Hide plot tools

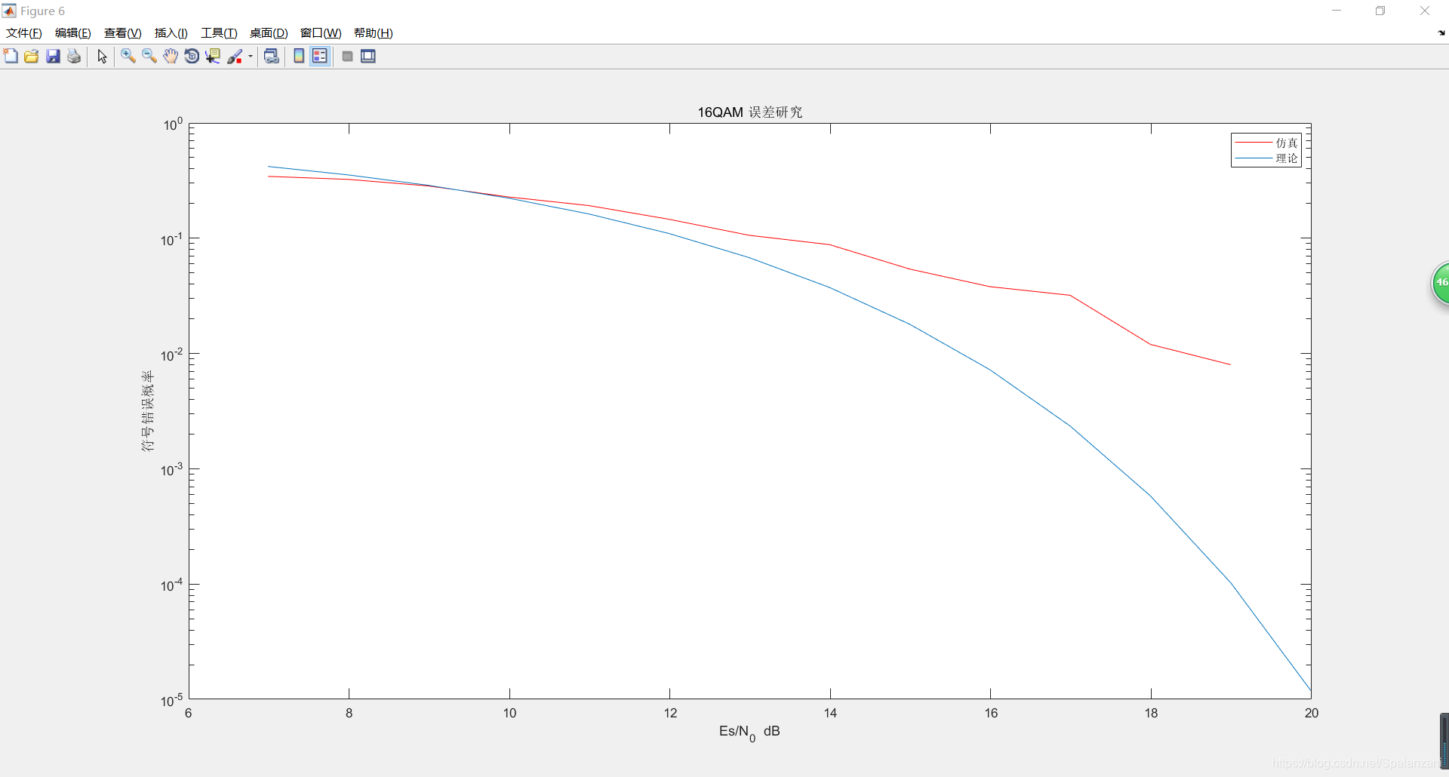point(347,57)
